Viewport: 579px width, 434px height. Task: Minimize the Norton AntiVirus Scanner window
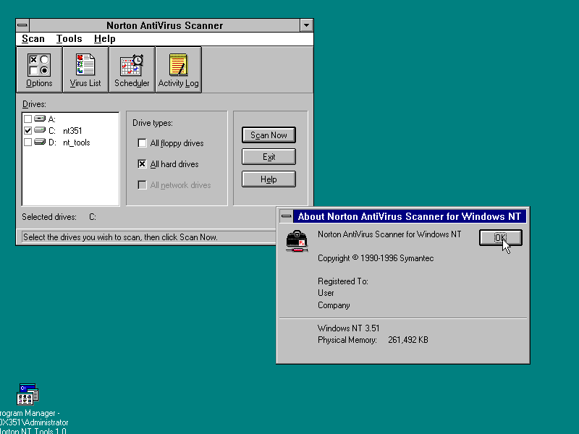(x=306, y=25)
